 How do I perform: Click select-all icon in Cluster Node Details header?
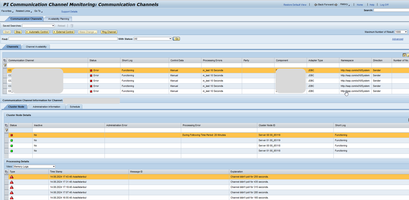pyautogui.click(x=6, y=125)
